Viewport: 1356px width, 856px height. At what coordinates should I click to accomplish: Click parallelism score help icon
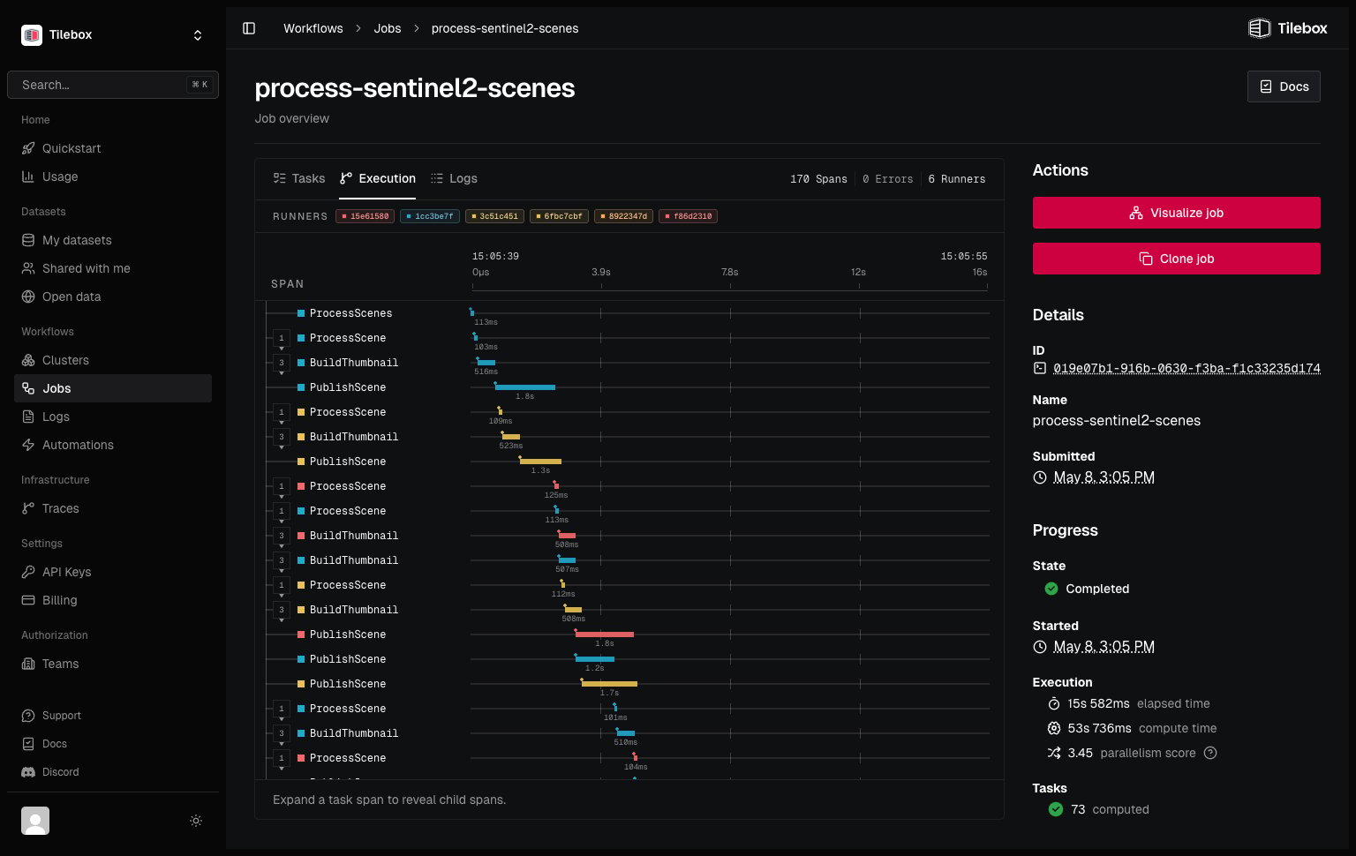coord(1210,753)
